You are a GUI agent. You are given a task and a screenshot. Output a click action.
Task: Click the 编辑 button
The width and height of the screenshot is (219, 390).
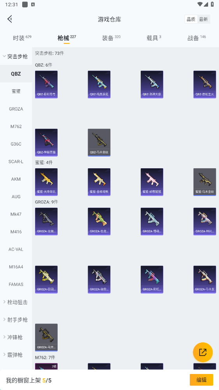pyautogui.click(x=201, y=380)
